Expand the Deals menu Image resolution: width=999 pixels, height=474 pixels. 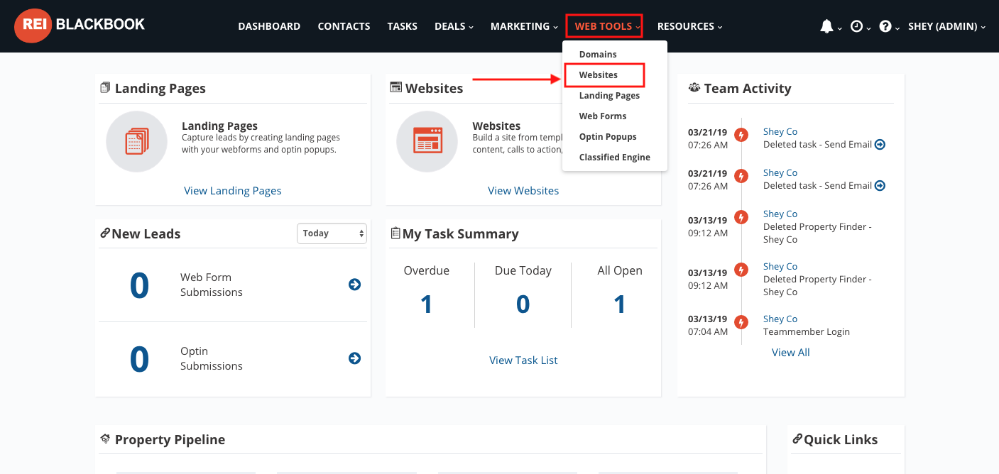click(x=454, y=26)
